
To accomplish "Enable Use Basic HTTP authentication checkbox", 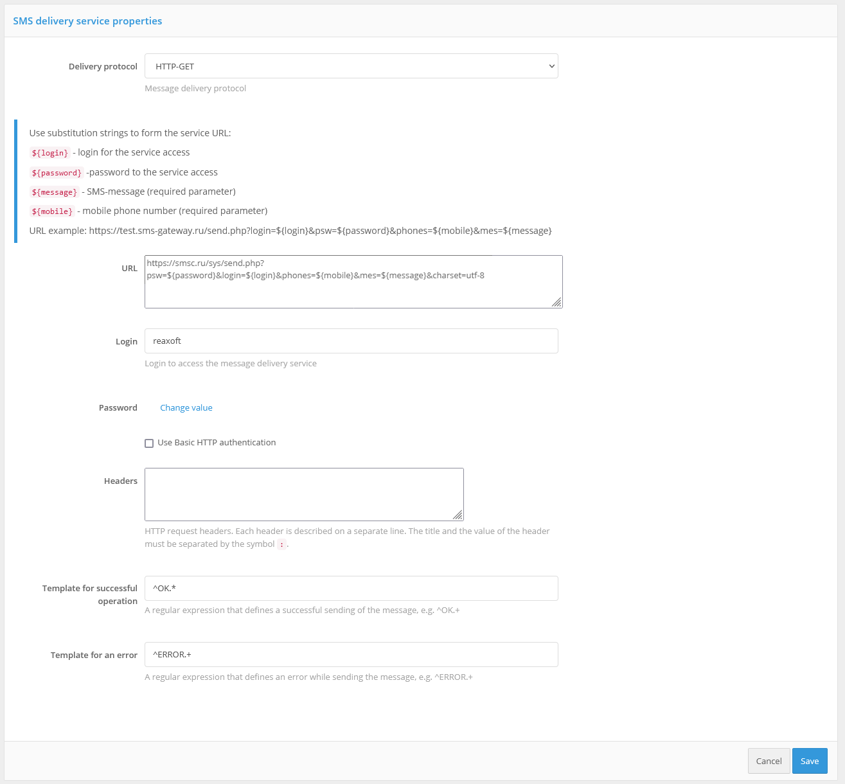I will point(149,443).
